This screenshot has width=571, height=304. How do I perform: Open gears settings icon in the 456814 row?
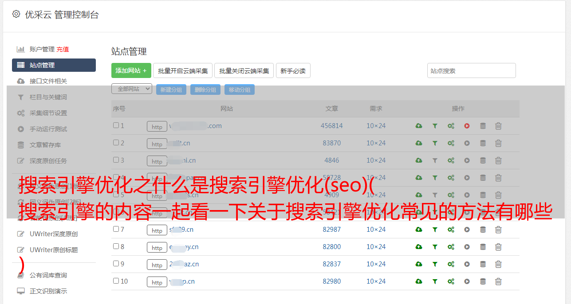(451, 126)
